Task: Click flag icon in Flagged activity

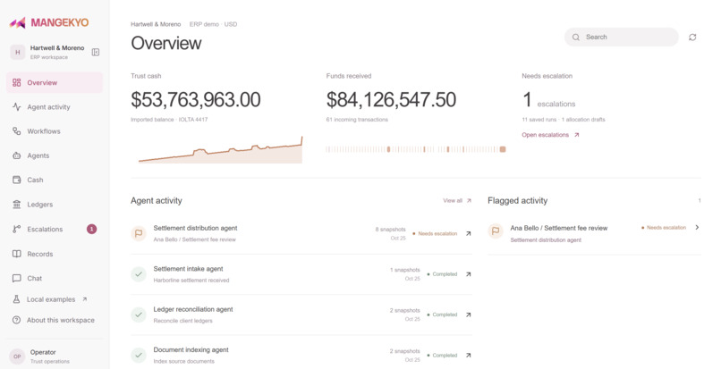Action: [496, 231]
